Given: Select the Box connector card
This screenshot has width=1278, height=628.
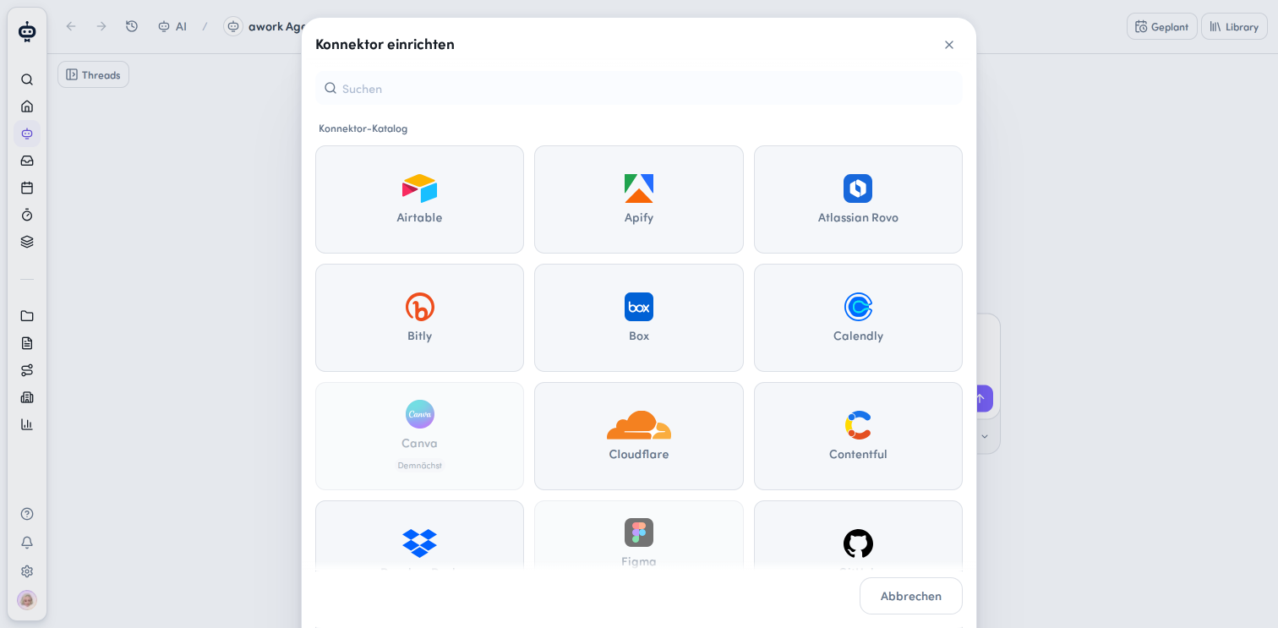Looking at the screenshot, I should coord(639,318).
